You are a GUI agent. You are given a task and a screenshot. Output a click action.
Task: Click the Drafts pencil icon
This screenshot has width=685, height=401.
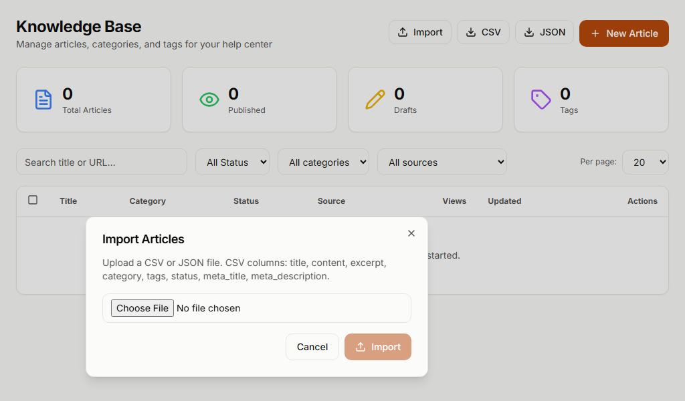click(x=375, y=100)
